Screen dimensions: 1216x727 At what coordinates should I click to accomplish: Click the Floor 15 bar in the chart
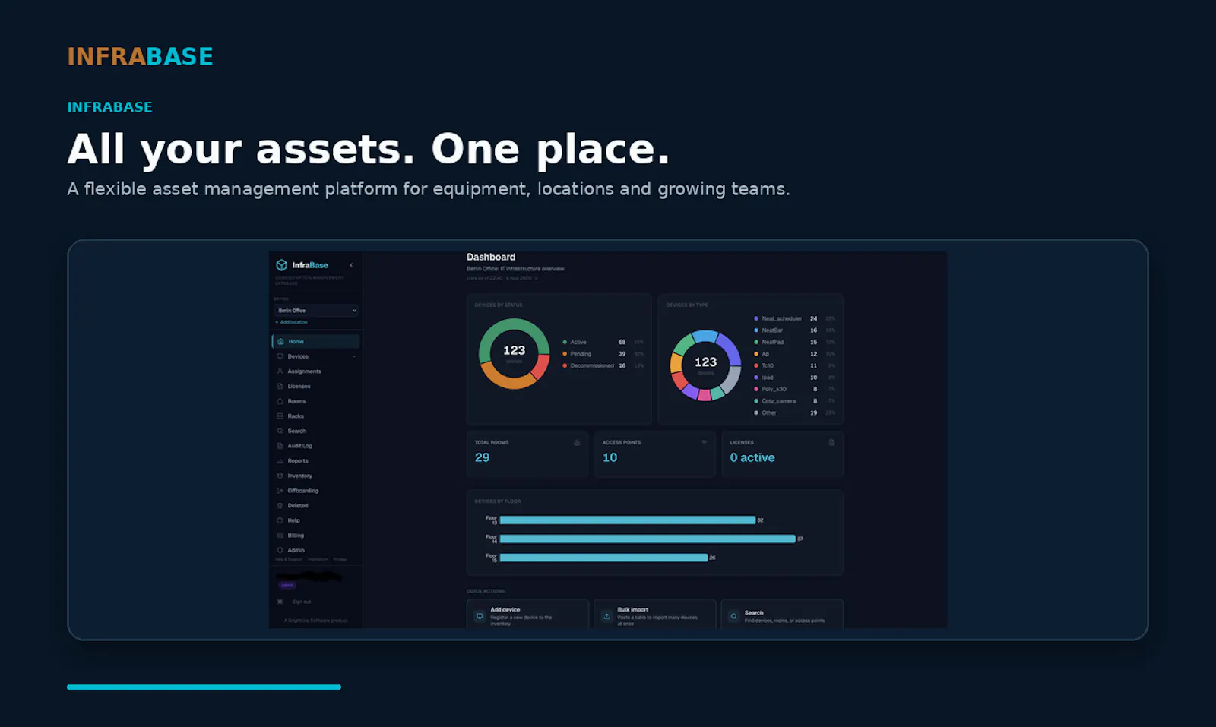(x=603, y=558)
